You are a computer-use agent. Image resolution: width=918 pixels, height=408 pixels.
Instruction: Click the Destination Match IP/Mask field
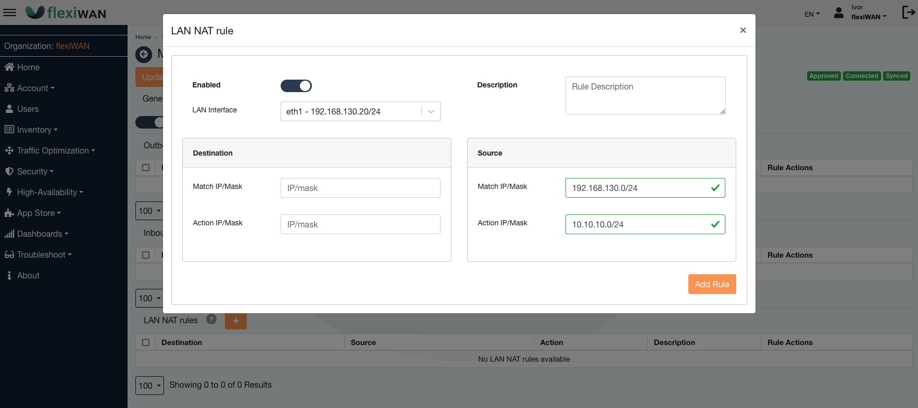pos(360,188)
